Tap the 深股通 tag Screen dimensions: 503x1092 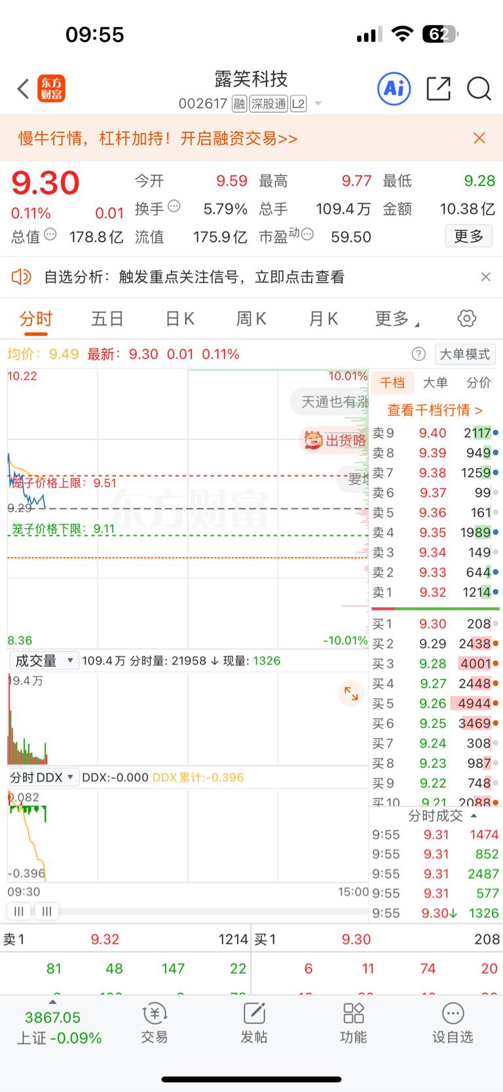pos(269,104)
